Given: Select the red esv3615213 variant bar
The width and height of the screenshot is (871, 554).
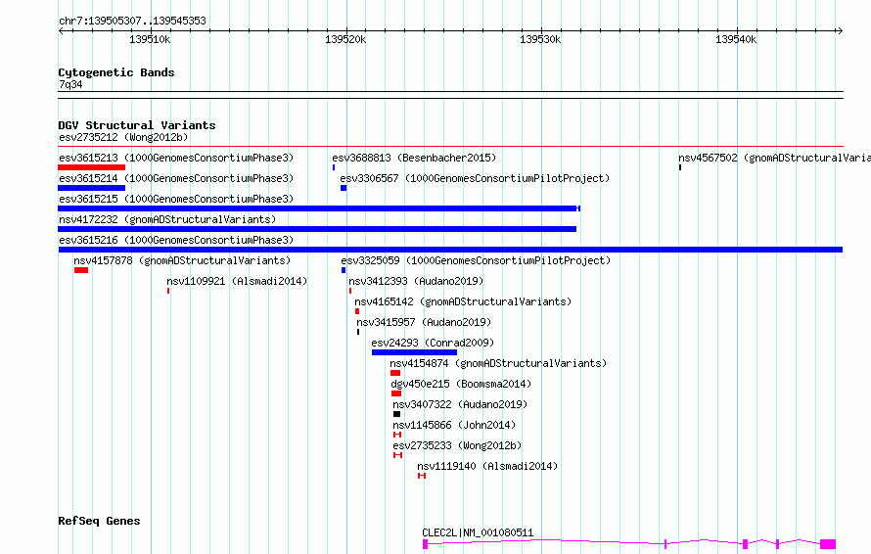Looking at the screenshot, I should (x=92, y=167).
